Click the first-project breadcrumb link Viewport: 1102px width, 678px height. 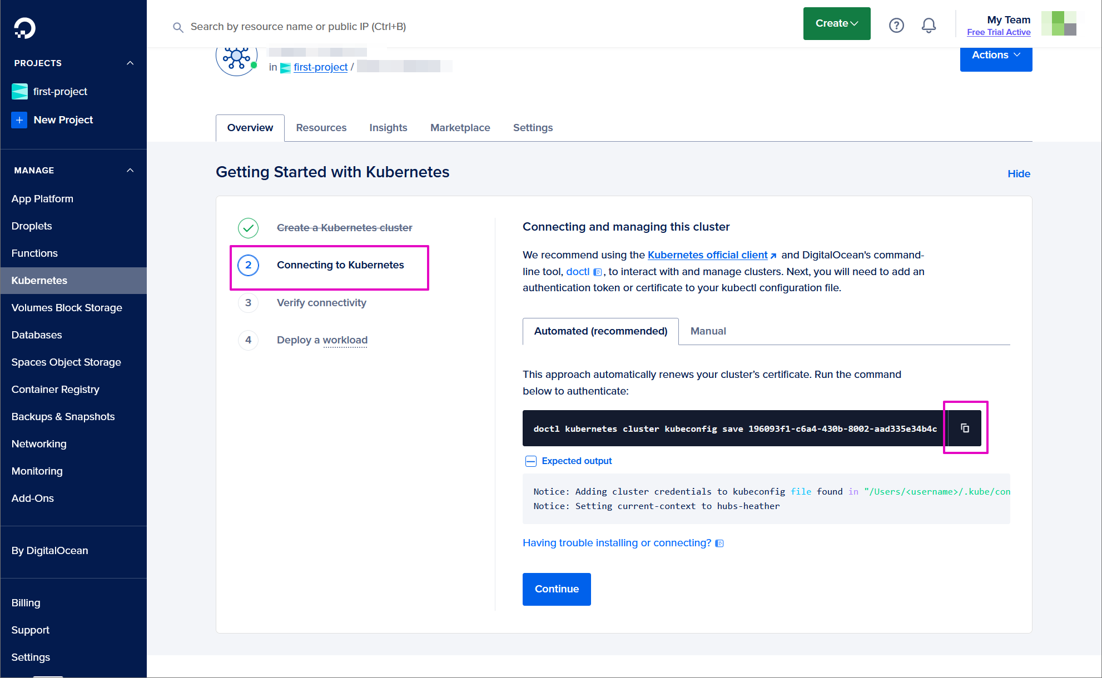click(320, 67)
